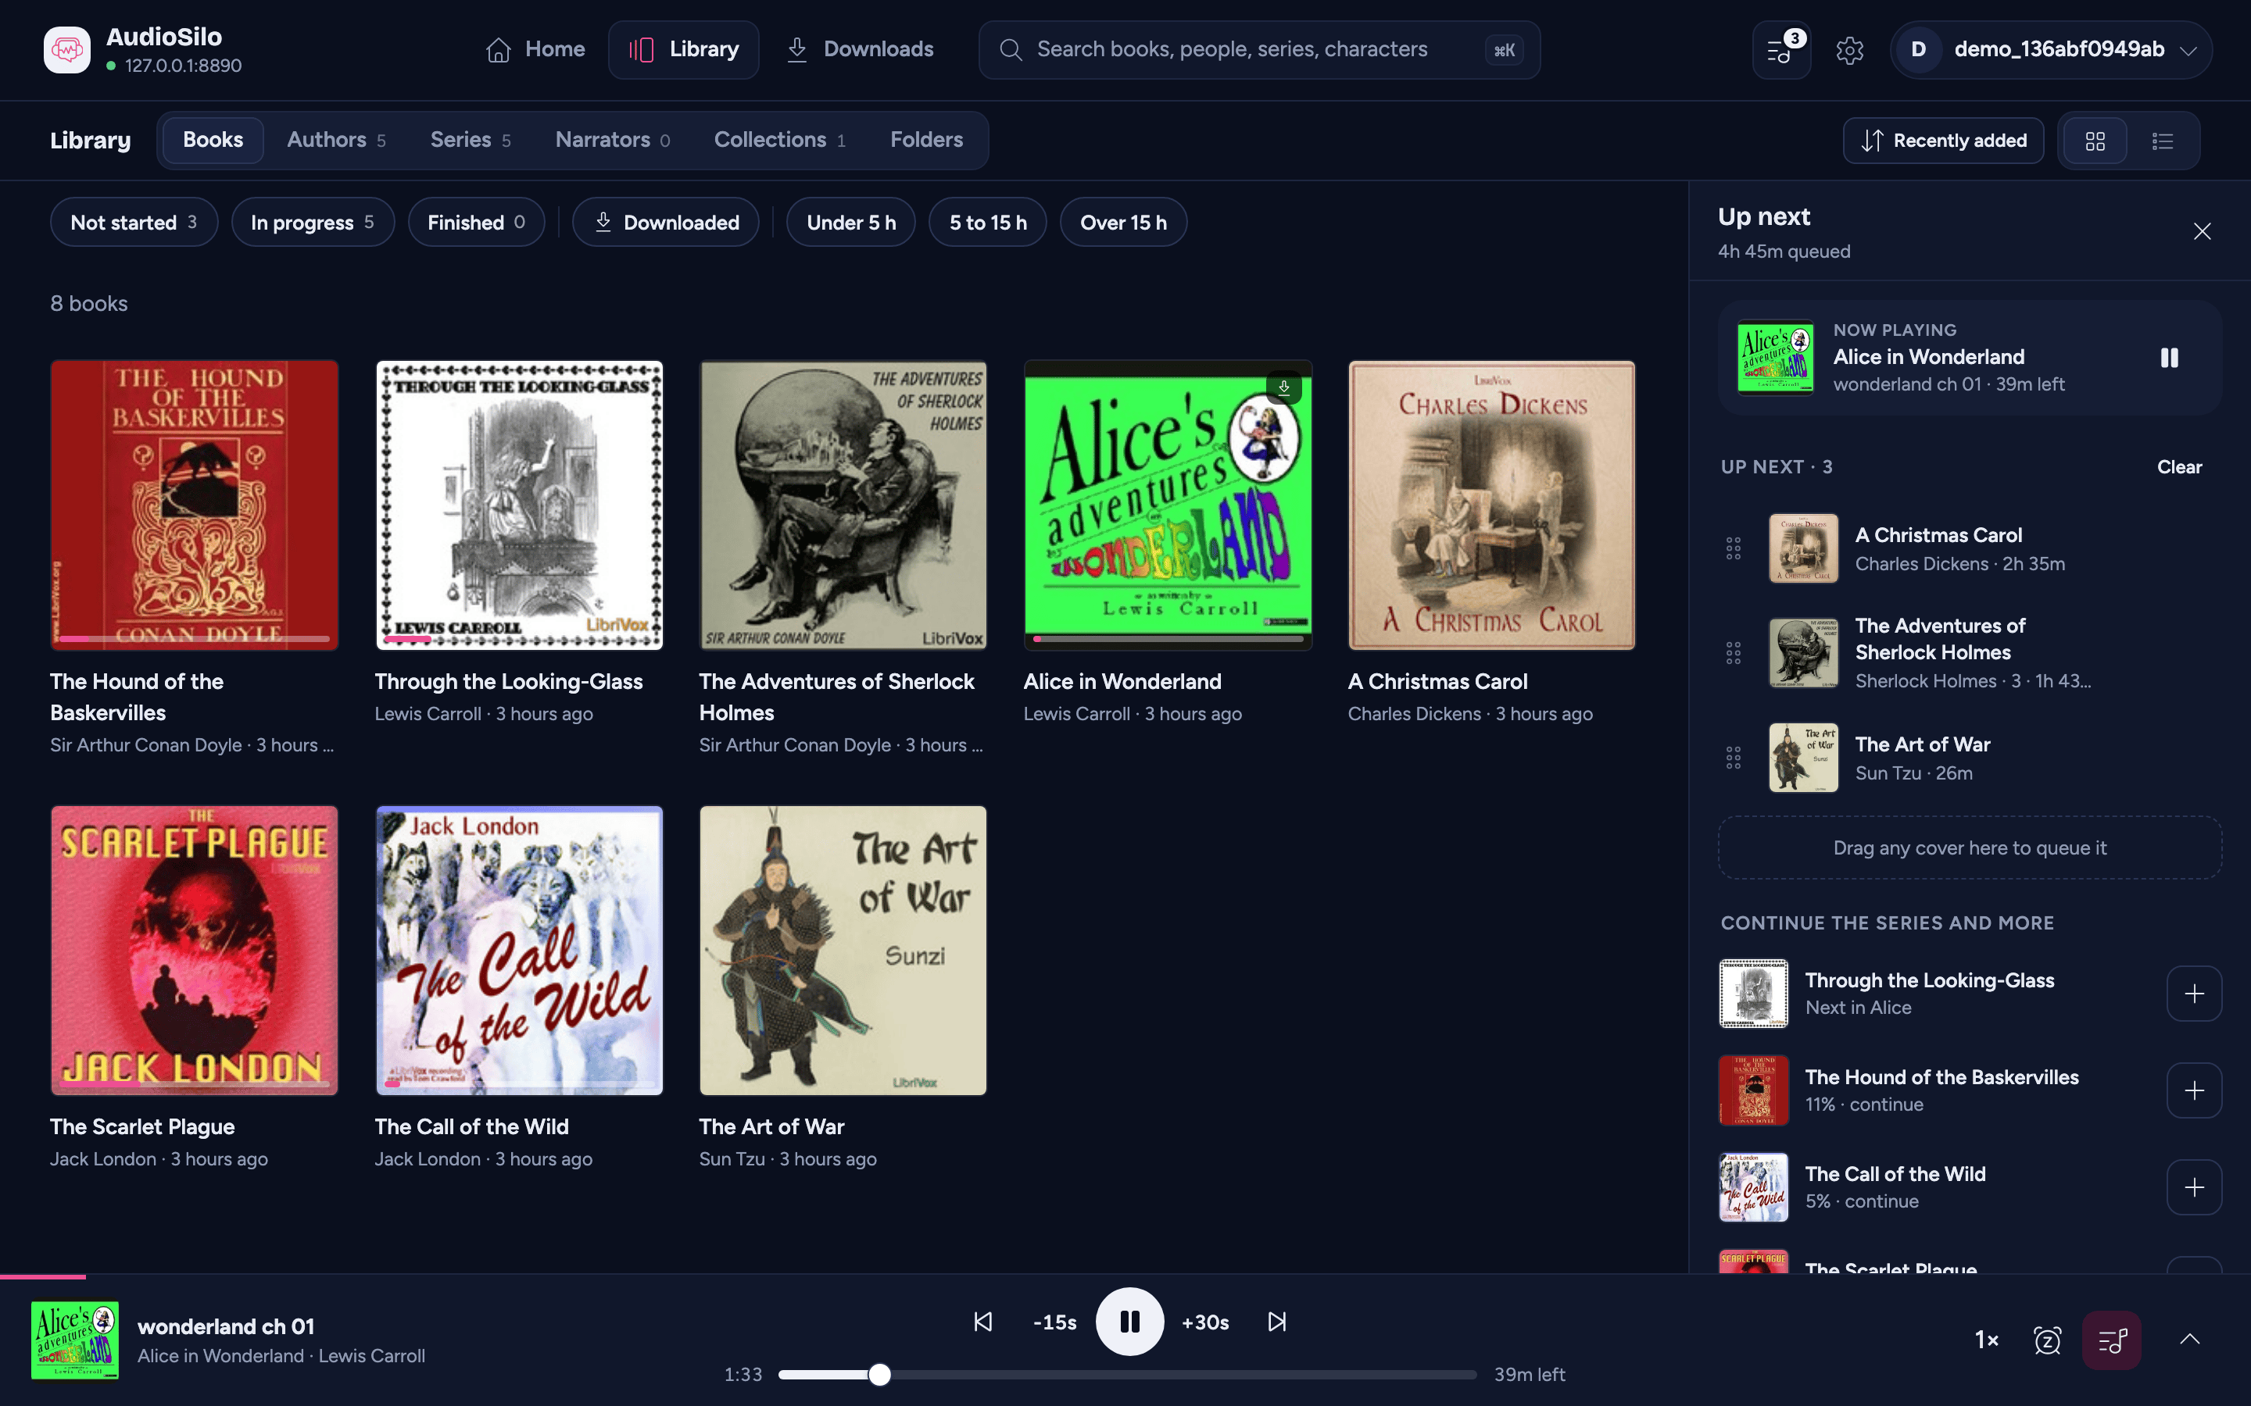Viewport: 2251px width, 1406px height.
Task: Skip to next chapter
Action: (x=1277, y=1322)
